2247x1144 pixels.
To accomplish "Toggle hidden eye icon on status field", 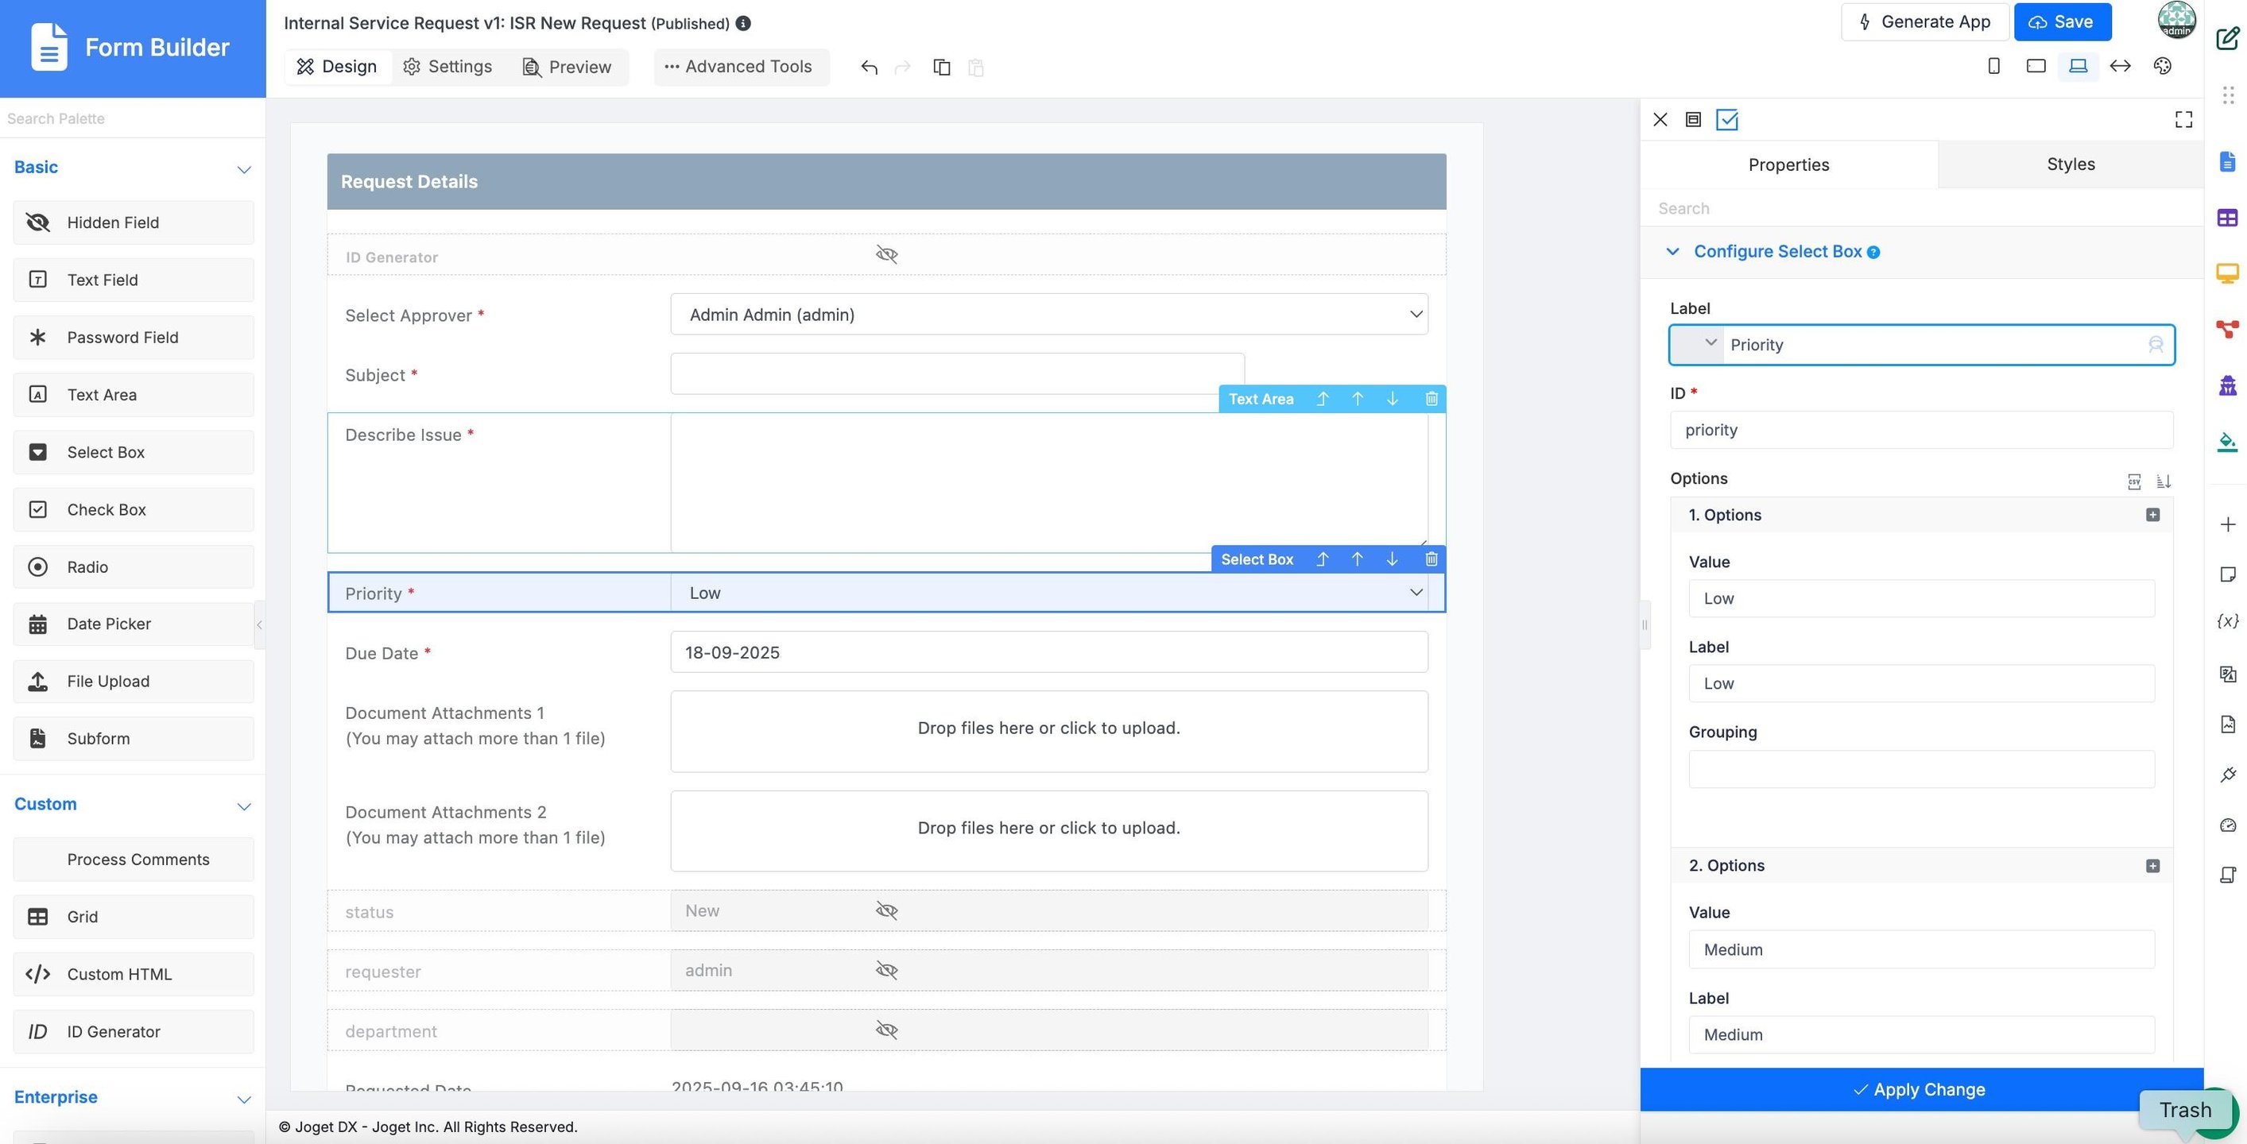I will point(886,911).
